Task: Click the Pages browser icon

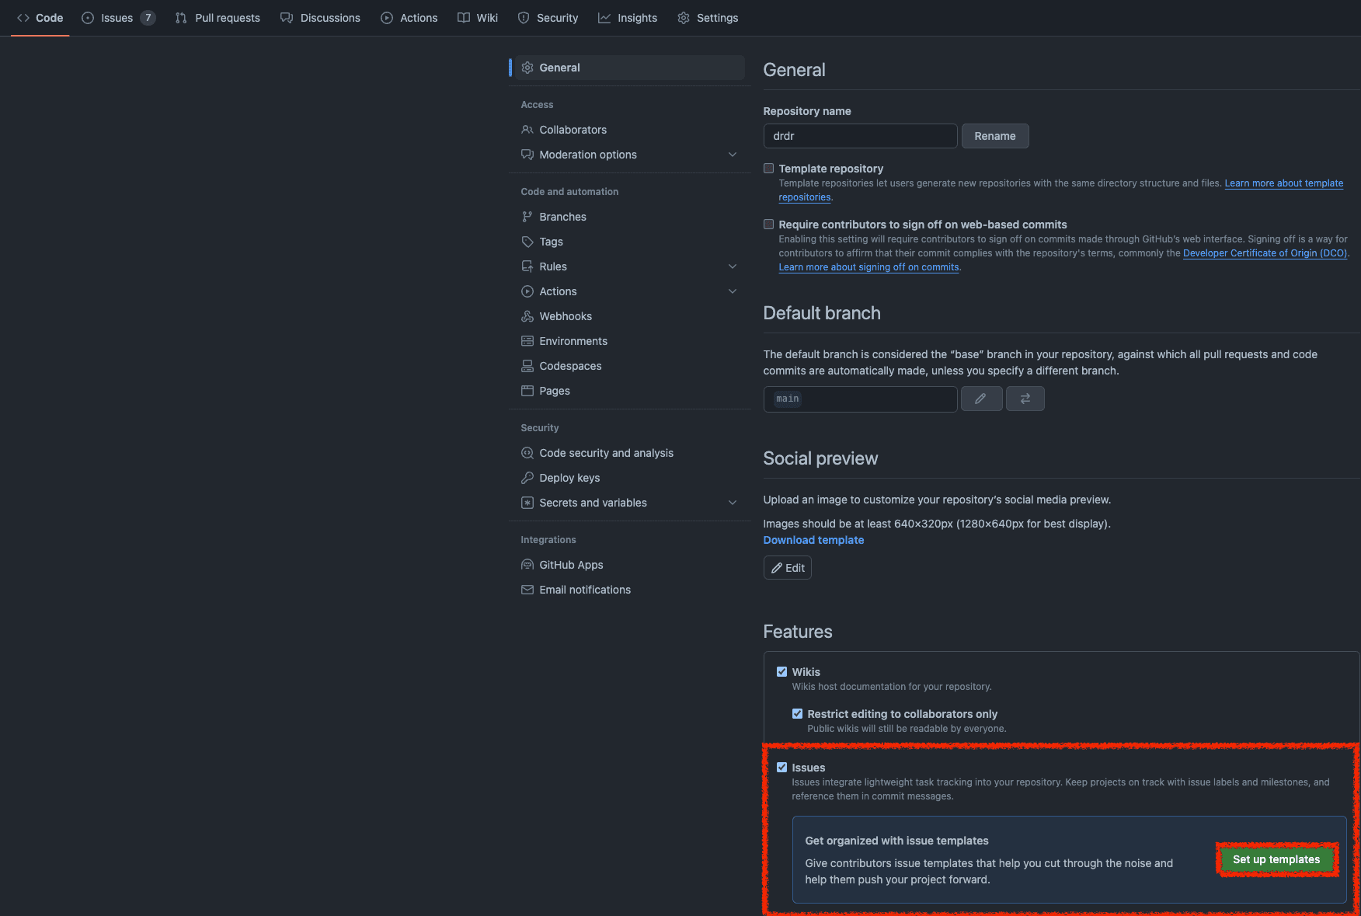Action: [x=527, y=391]
